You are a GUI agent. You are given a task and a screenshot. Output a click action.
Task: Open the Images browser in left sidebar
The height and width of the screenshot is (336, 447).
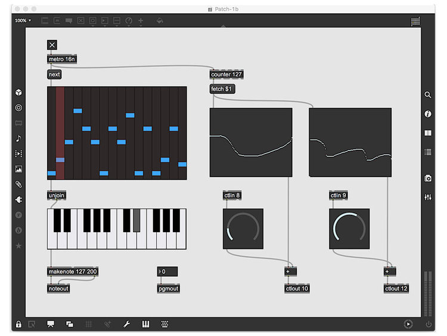[x=18, y=169]
